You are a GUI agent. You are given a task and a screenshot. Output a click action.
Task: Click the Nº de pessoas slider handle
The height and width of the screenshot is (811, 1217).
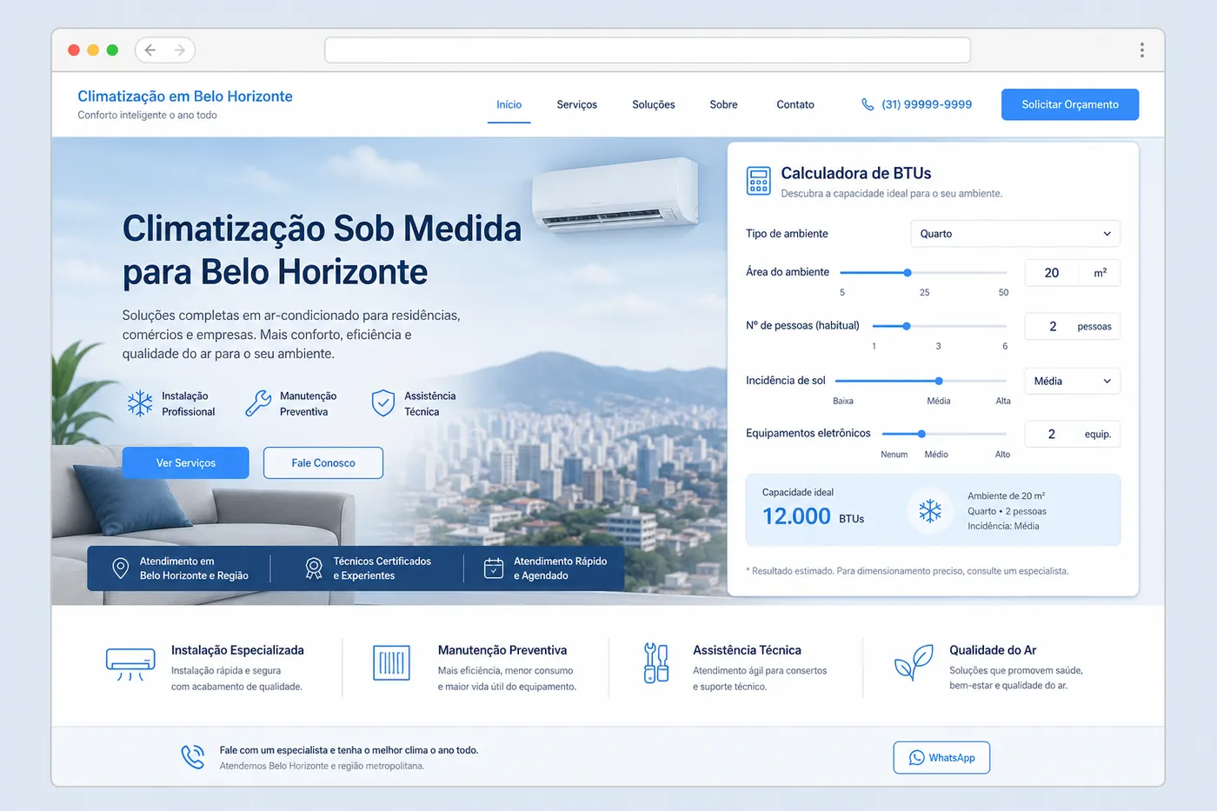(907, 326)
